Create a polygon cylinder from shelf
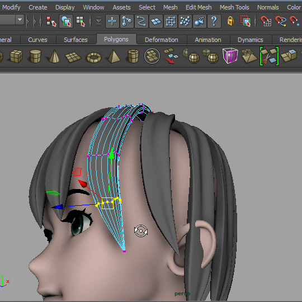 click(35, 56)
